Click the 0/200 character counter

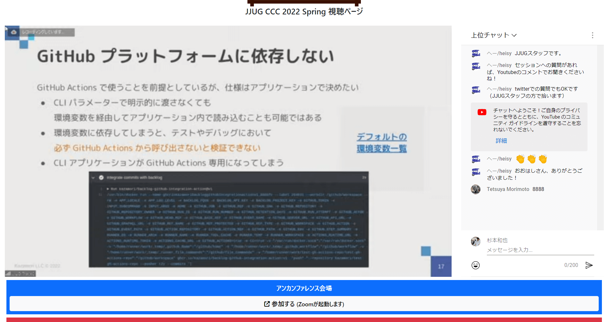pos(571,265)
